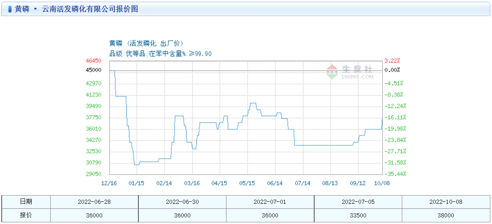Click y-axis value 46450
492x224 pixels.
point(94,61)
